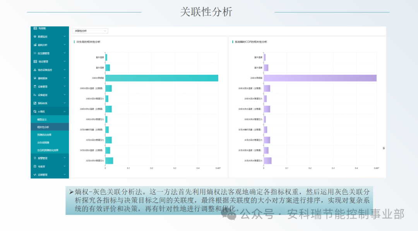Click the 能耗分析 chart icon
Screen dimensions: 418x231
pyautogui.click(x=35, y=45)
